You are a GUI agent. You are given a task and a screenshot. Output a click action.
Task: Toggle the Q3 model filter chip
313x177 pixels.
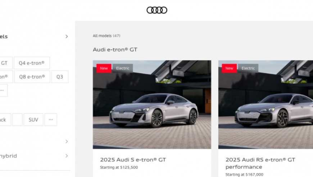point(60,77)
